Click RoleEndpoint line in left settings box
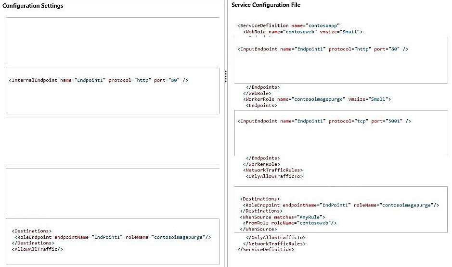The height and width of the screenshot is (267, 452). point(113,237)
